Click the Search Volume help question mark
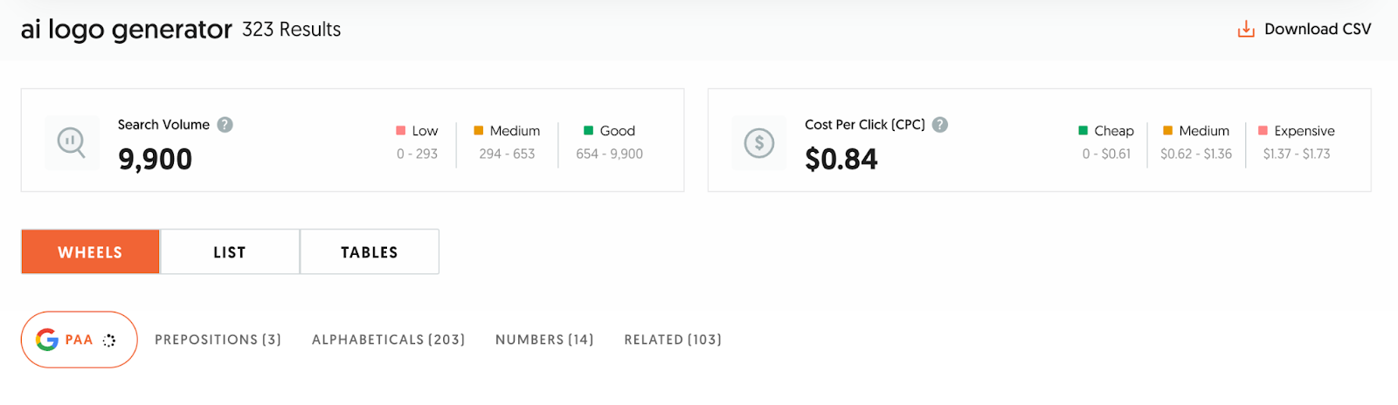The width and height of the screenshot is (1398, 405). [x=225, y=125]
